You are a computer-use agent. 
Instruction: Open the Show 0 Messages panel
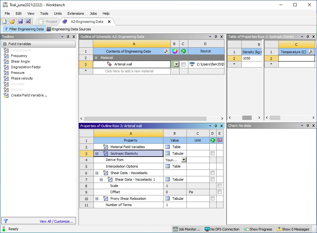(x=294, y=229)
